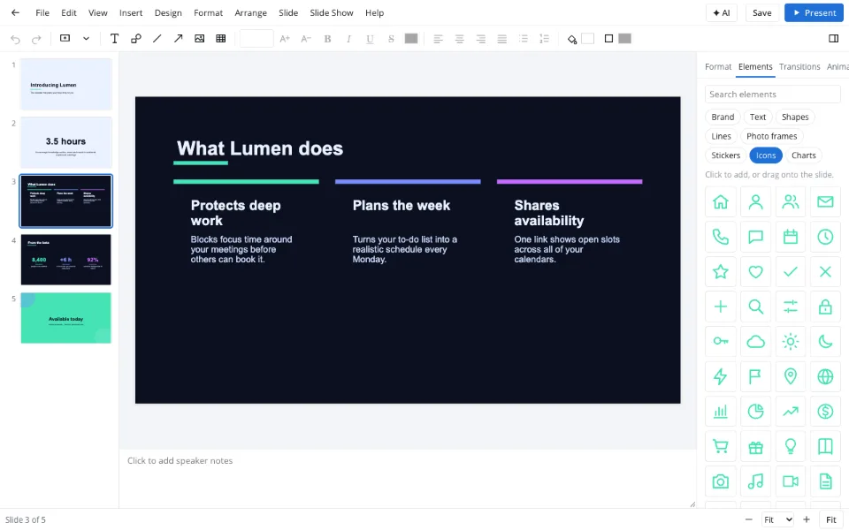This screenshot has height=530, width=849.
Task: Filter elements by Photo frames
Action: (771, 136)
